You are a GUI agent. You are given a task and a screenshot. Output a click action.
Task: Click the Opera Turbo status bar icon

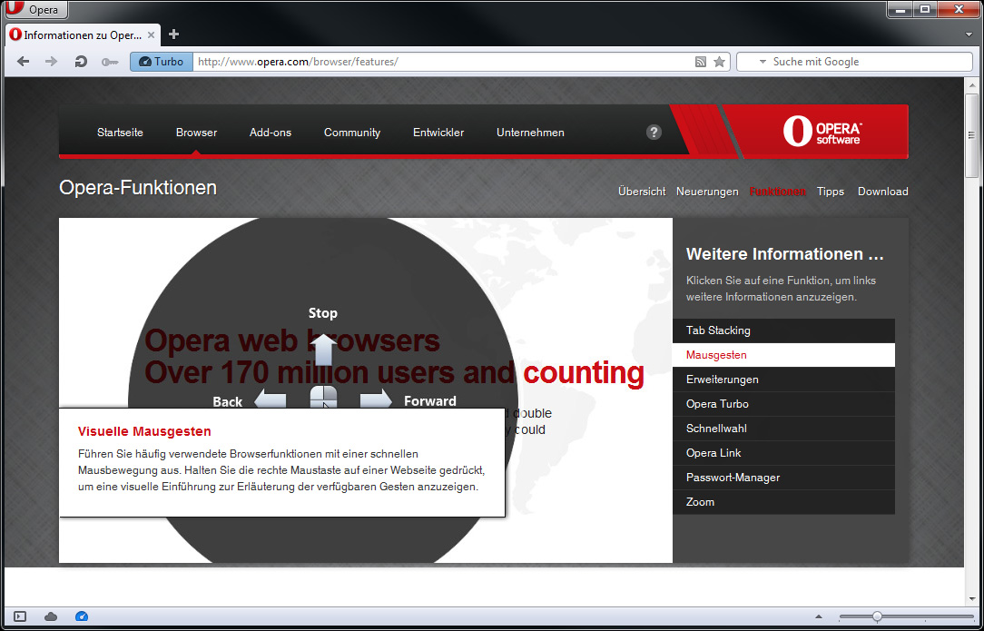click(x=82, y=616)
